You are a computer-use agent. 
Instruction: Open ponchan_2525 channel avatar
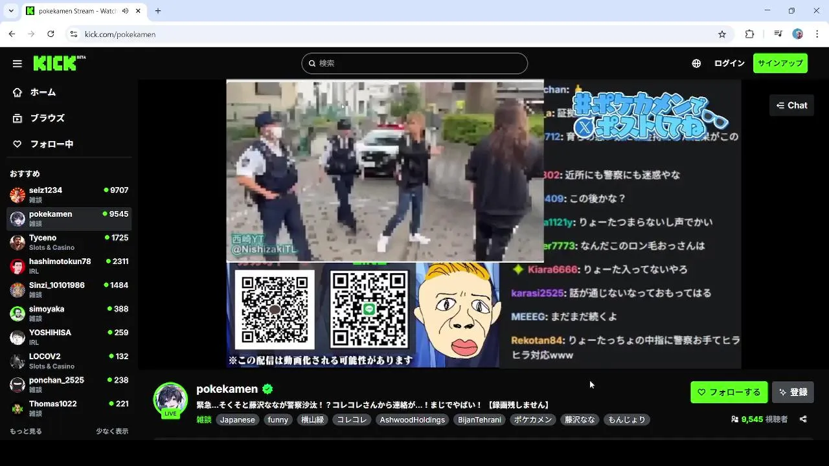(x=17, y=385)
